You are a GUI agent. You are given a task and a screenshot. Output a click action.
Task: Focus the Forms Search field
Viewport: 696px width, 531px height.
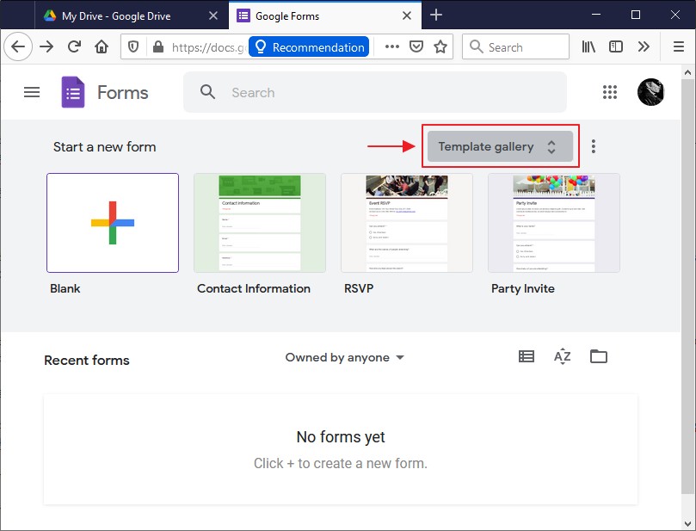tap(375, 92)
